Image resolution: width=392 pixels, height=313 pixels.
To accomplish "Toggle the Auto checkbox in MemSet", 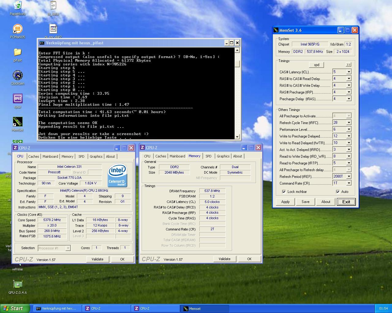I will click(x=338, y=192).
